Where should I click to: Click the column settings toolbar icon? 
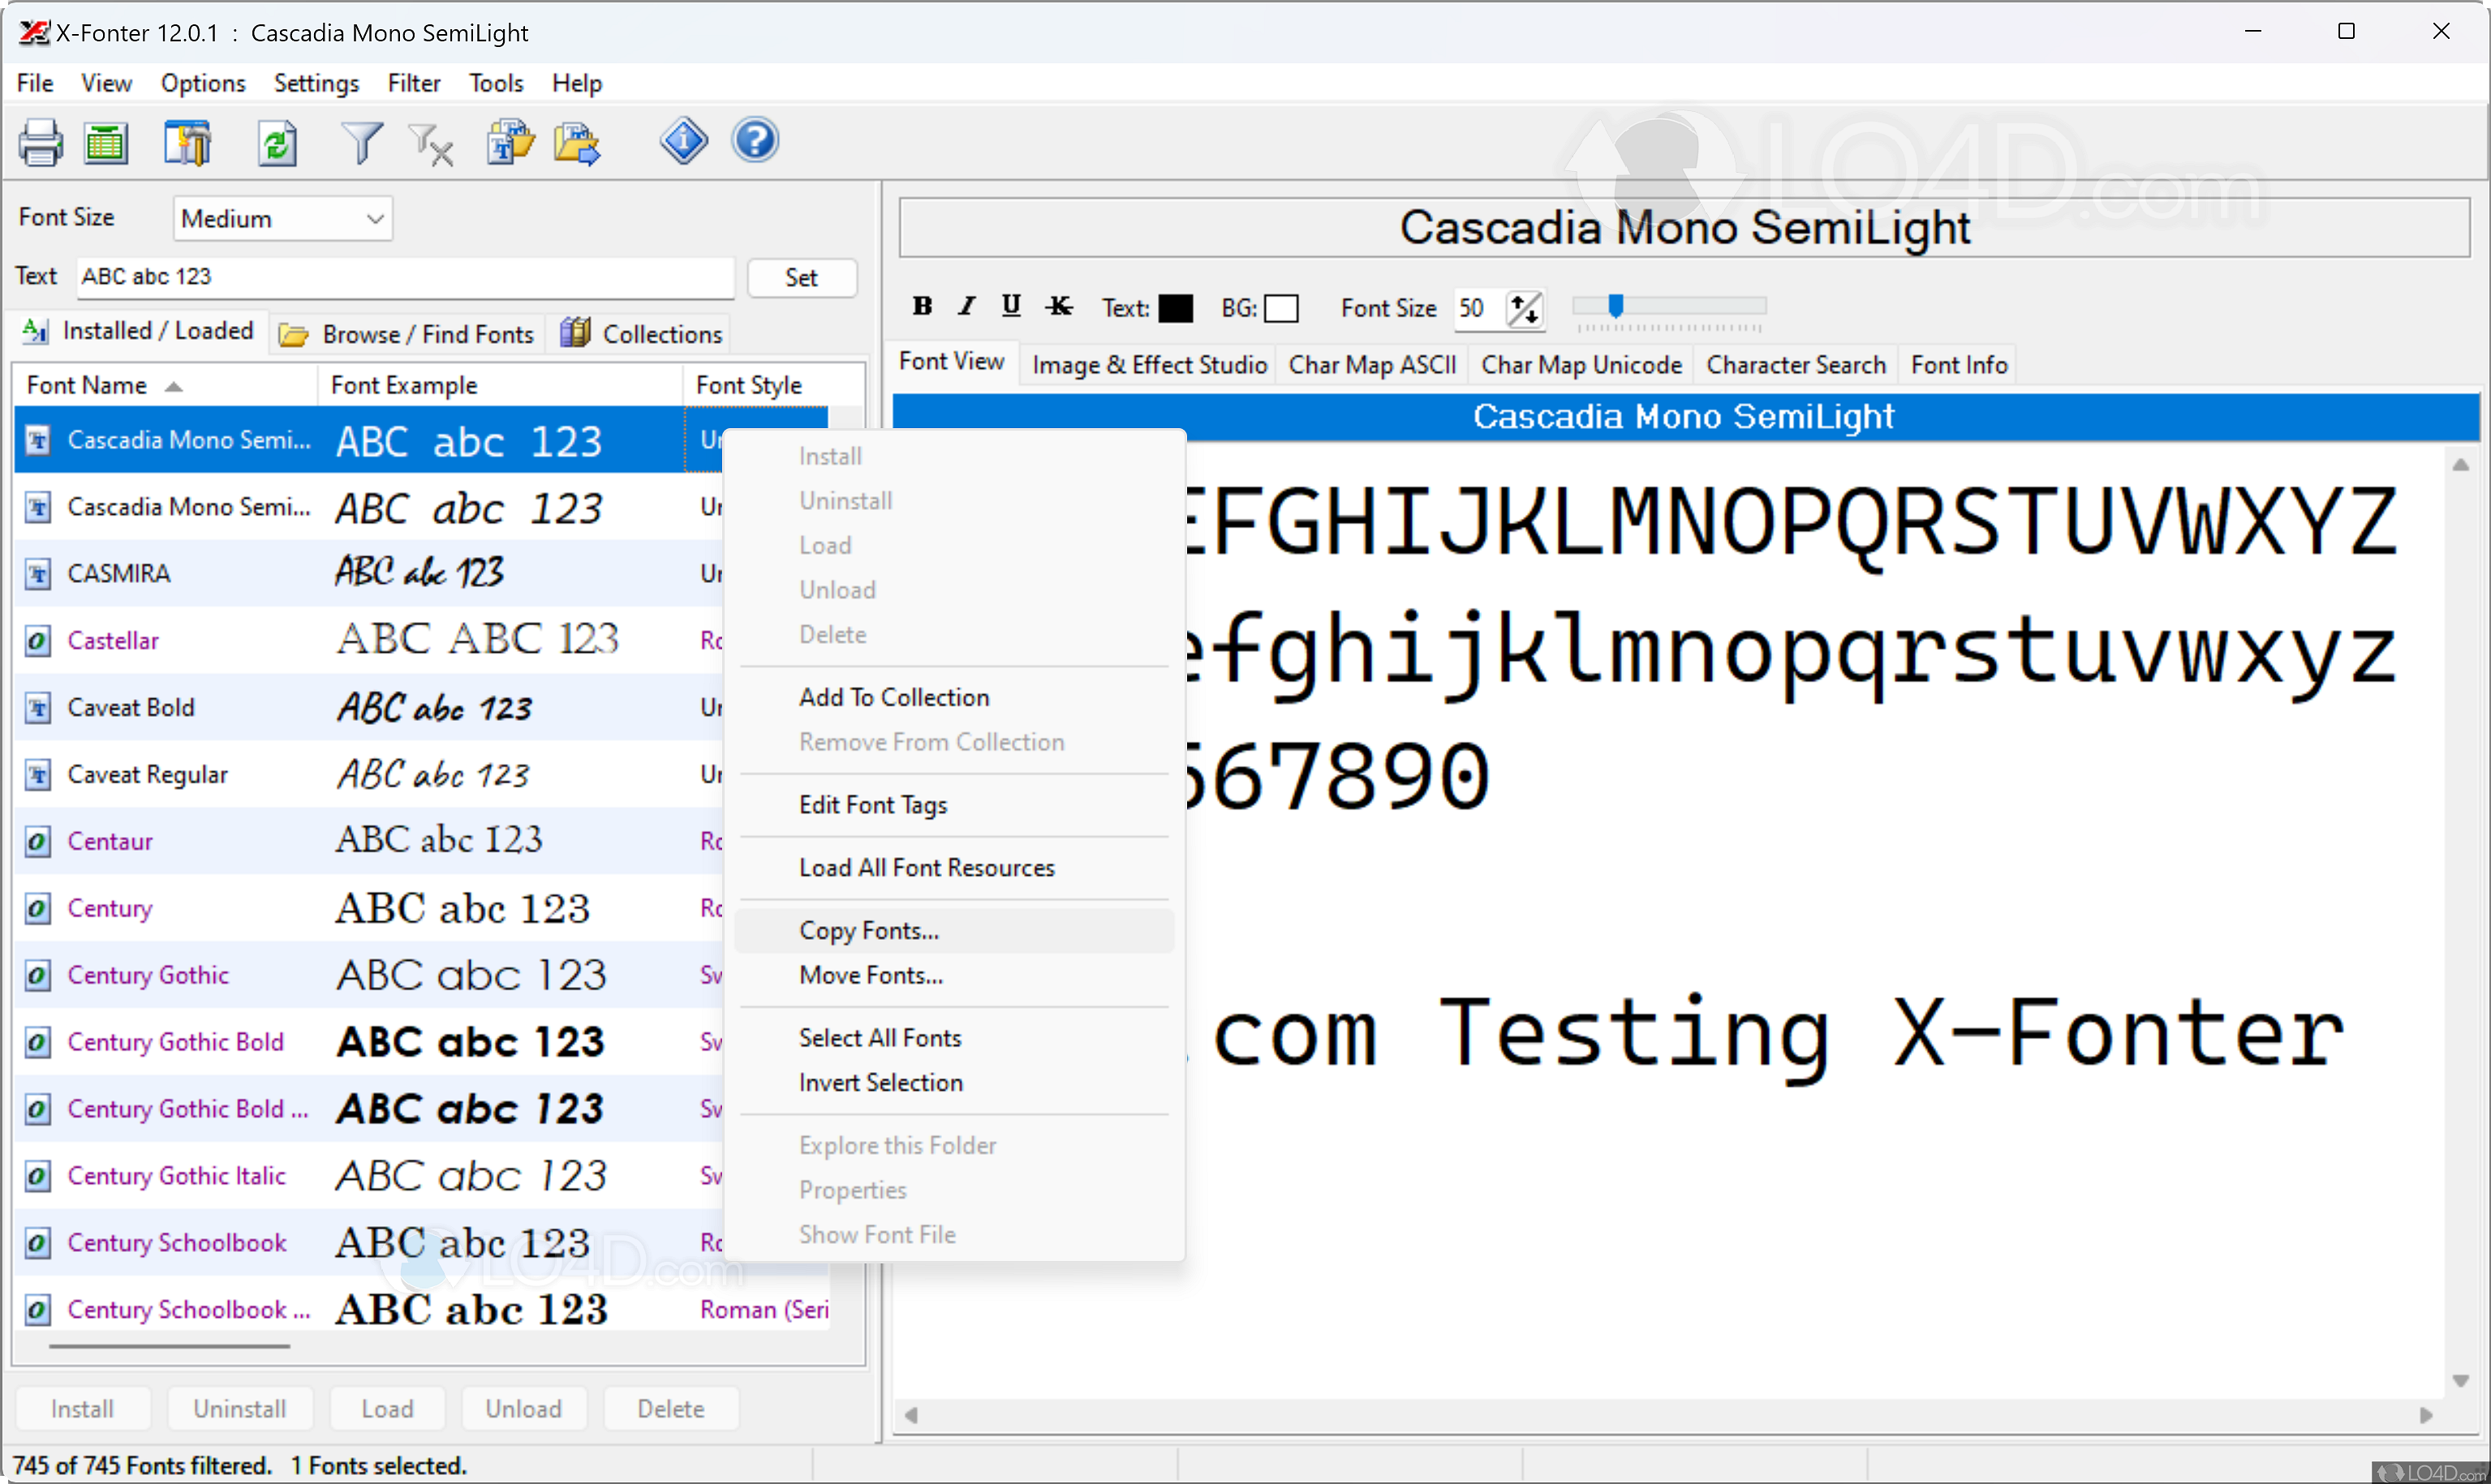187,142
